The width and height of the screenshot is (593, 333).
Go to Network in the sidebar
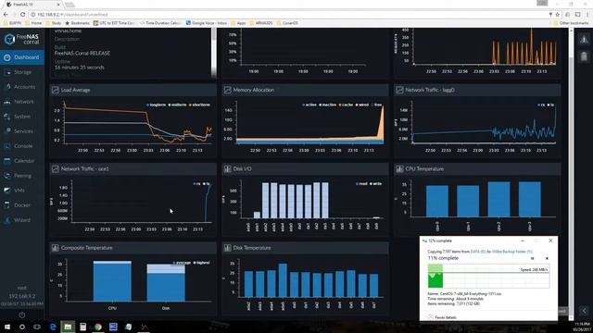tap(22, 102)
